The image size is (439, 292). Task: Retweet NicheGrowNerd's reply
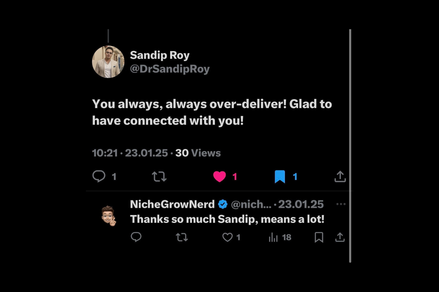(182, 238)
